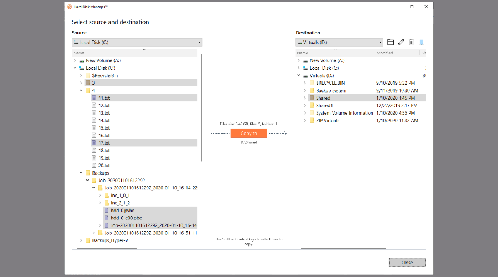The width and height of the screenshot is (498, 277).
Task: Collapse Local Disk (C:) in Source tree
Action: click(75, 68)
